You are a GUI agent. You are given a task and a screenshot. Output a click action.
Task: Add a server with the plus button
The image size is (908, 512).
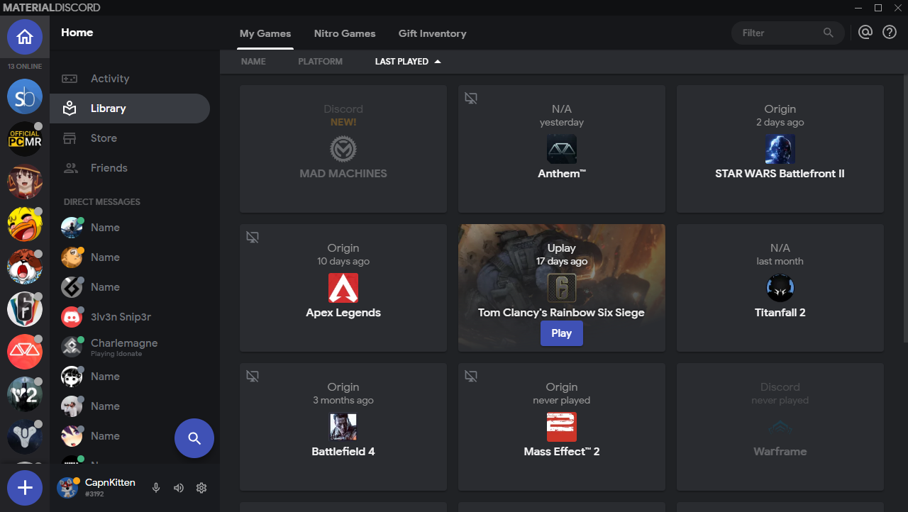(25, 488)
